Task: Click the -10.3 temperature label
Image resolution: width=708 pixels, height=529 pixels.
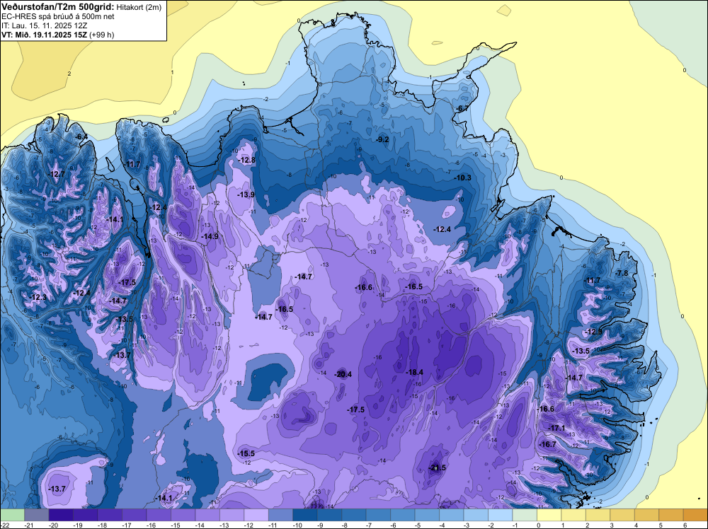Action: 463,178
